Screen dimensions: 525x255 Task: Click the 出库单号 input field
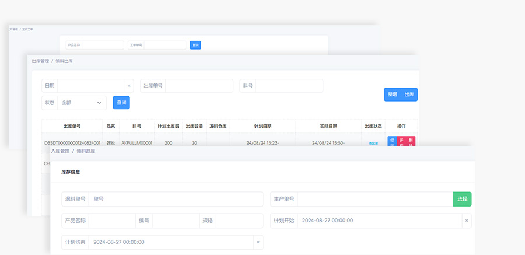(198, 86)
